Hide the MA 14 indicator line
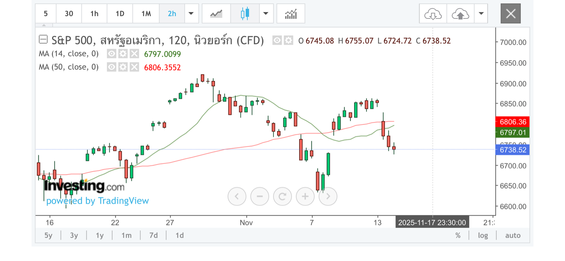 click(111, 54)
